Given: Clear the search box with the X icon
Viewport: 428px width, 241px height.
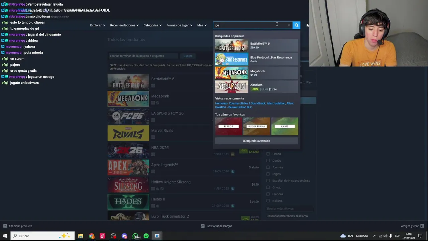Looking at the screenshot, I should click(x=289, y=25).
